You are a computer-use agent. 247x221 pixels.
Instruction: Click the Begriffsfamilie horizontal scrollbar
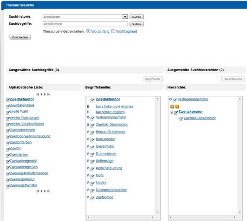pos(121,218)
